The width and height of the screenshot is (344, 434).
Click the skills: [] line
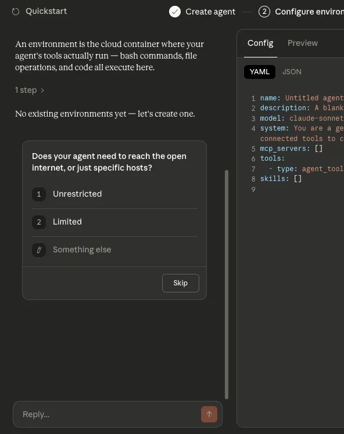pos(281,179)
